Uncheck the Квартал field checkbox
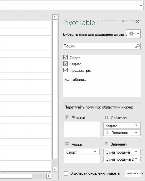This screenshot has height=181, width=145. (65, 63)
